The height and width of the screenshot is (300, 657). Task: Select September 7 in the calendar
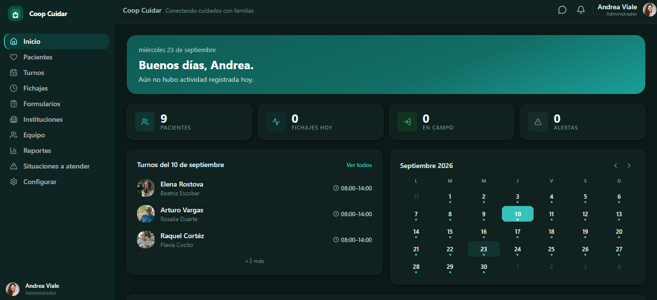tap(416, 214)
